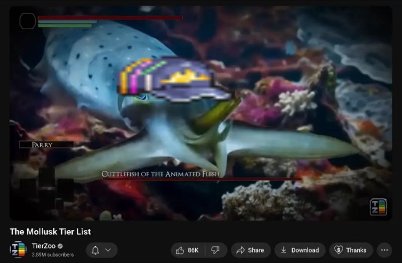Click the notification bell icon
The image size is (402, 263).
(95, 250)
